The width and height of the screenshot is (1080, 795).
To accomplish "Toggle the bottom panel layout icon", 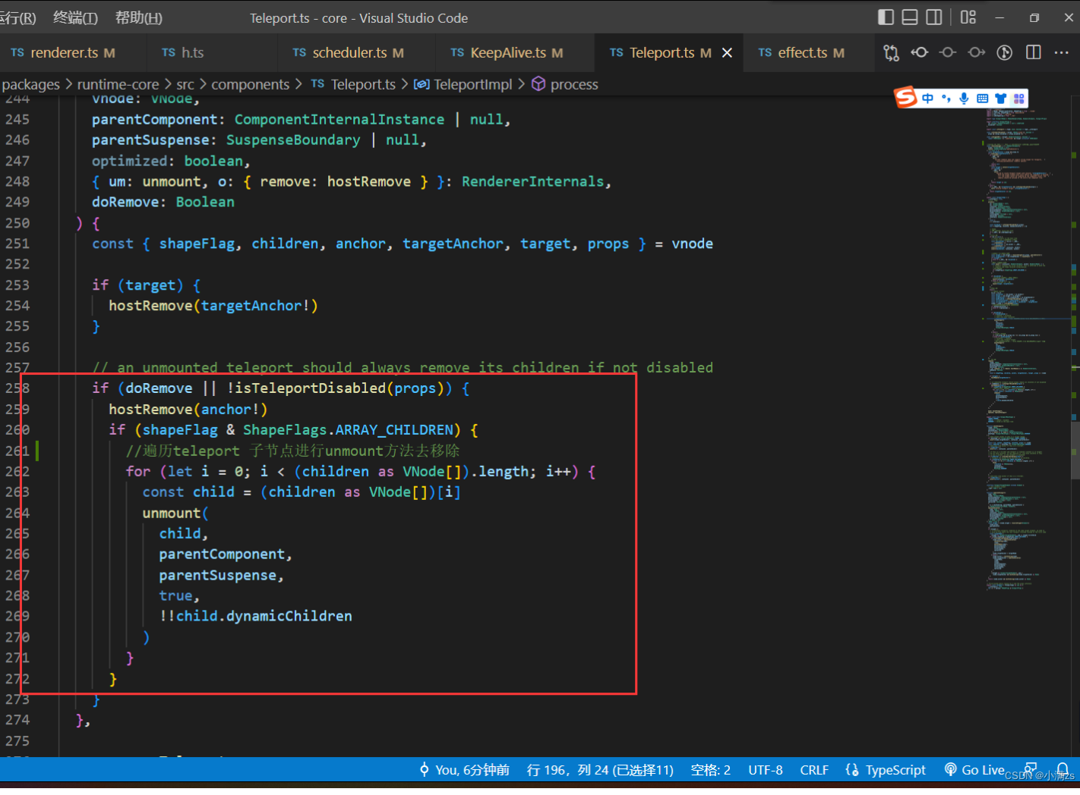I will click(x=910, y=17).
